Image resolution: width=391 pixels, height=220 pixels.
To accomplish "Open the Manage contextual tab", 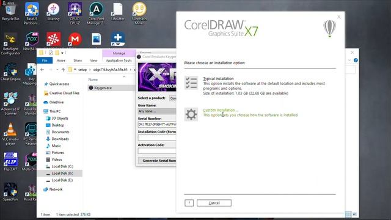I will [119, 53].
